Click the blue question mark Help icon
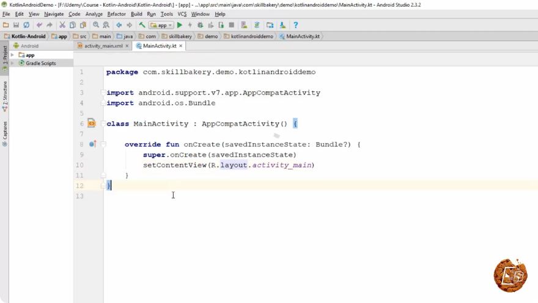The image size is (538, 303). [295, 25]
